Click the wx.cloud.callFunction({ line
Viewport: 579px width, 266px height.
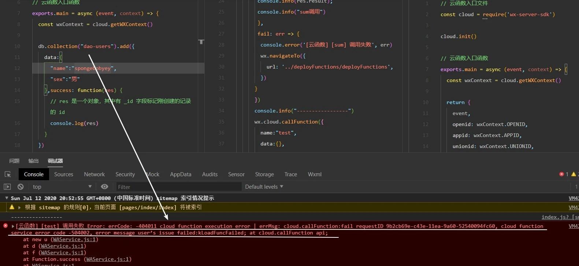point(289,122)
